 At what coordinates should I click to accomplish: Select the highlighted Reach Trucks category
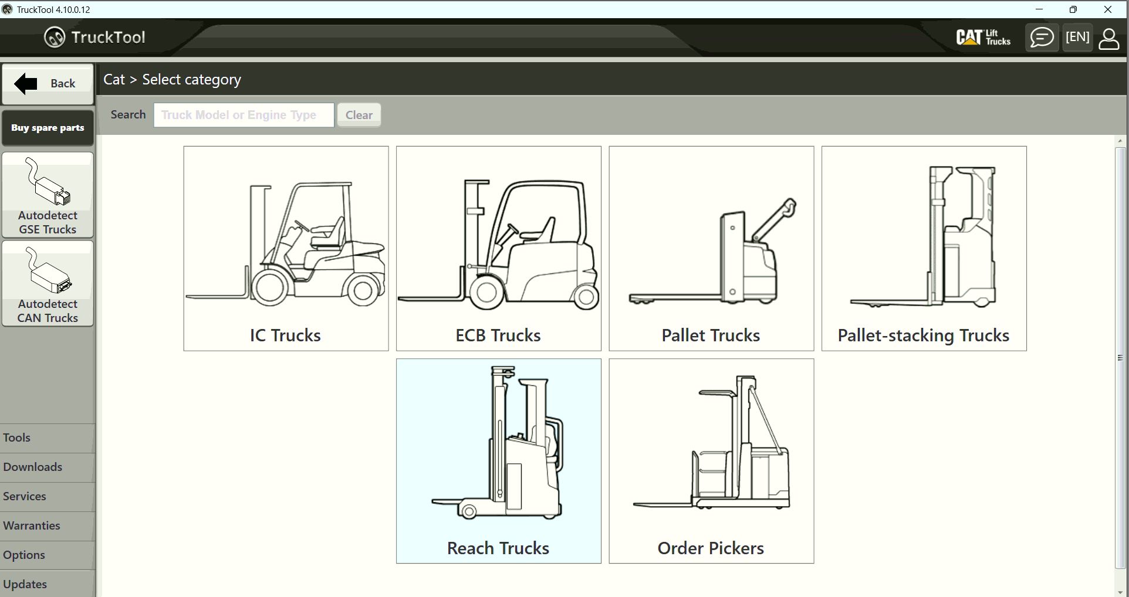click(498, 461)
